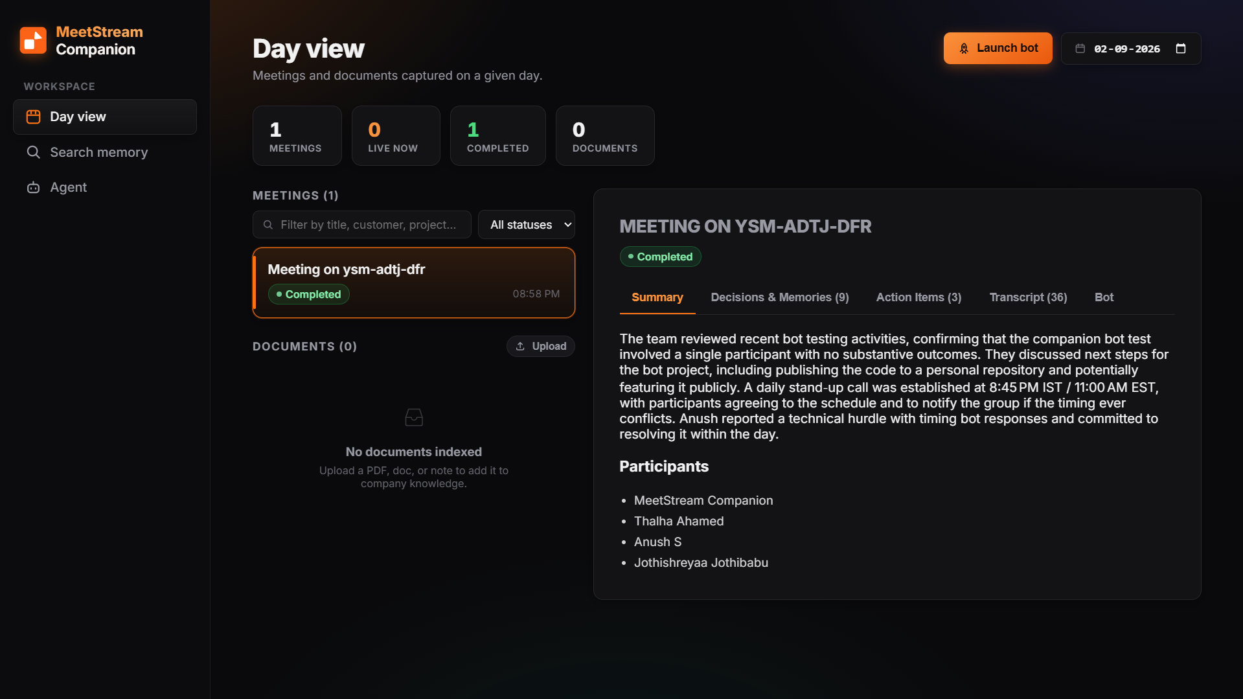Click the MEETING ON YSM-ADTJ-DFR heading
Image resolution: width=1243 pixels, height=699 pixels.
tap(745, 226)
